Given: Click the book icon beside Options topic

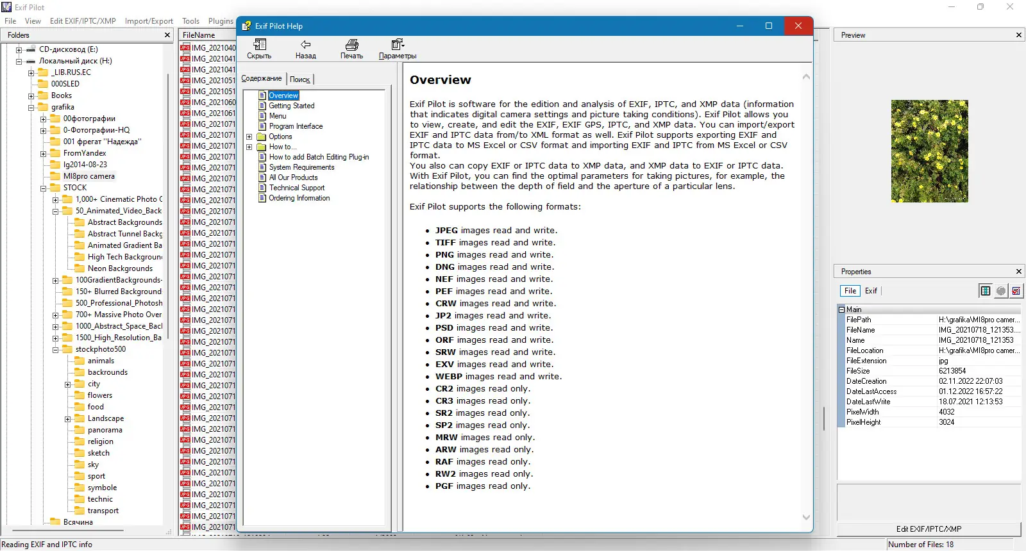Looking at the screenshot, I should click(262, 136).
